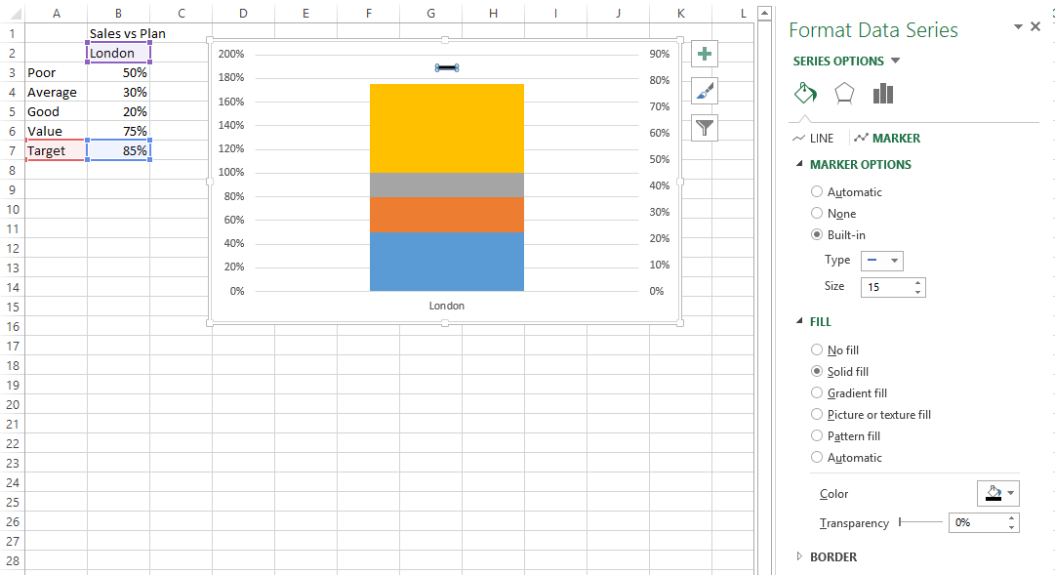
Task: Select cell containing London
Action: click(118, 53)
